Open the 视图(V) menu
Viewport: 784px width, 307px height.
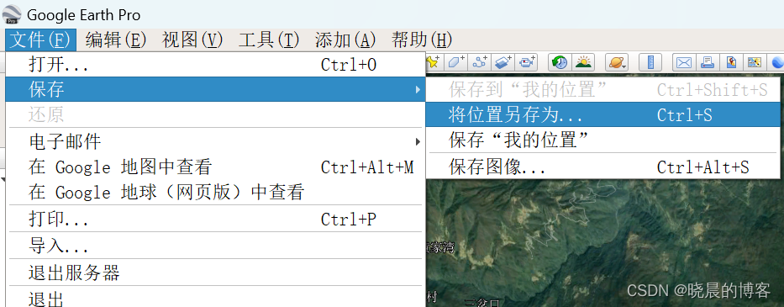coord(192,40)
